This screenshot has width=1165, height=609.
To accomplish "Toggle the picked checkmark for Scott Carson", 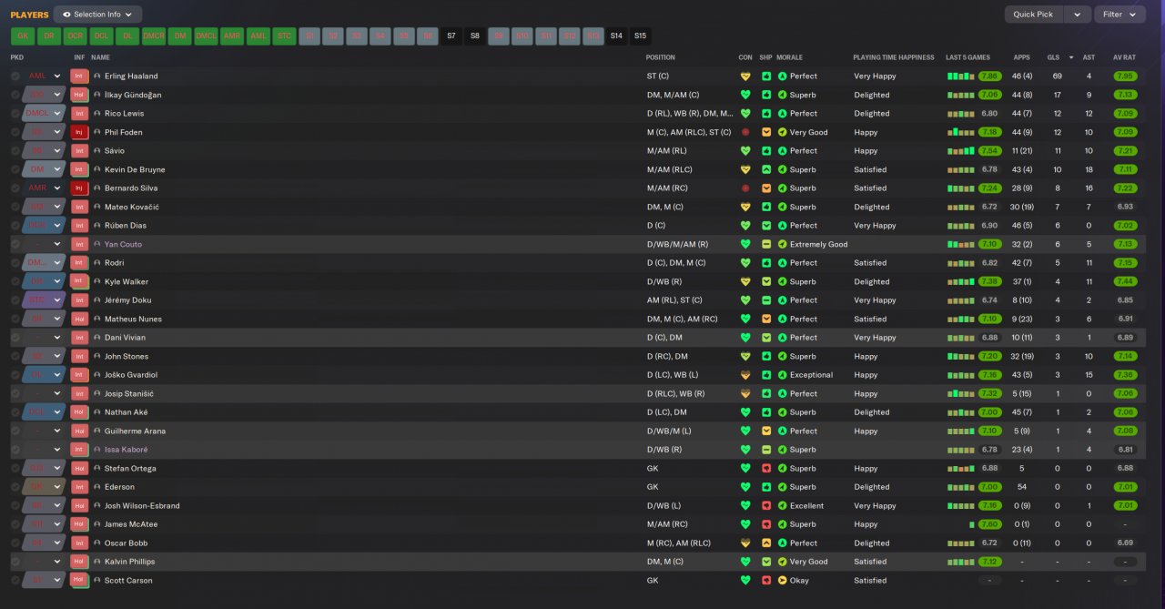I will coord(15,580).
